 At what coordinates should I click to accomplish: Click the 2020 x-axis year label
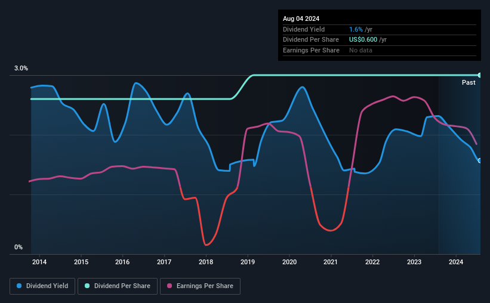289,262
